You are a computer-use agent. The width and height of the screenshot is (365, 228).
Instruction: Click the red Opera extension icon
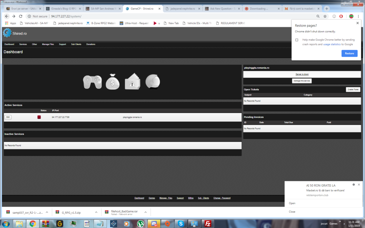coord(341,16)
